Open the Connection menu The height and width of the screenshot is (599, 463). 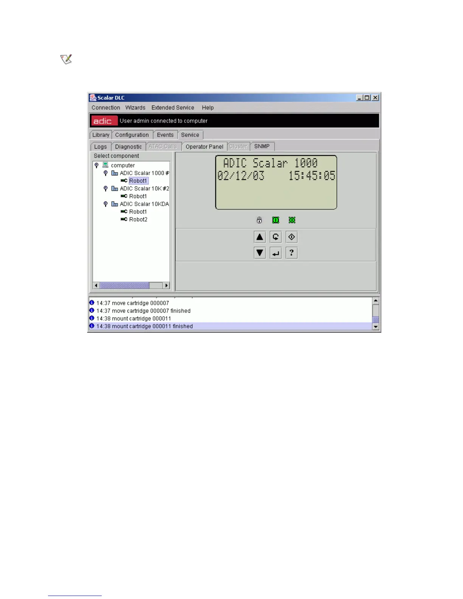pos(106,108)
